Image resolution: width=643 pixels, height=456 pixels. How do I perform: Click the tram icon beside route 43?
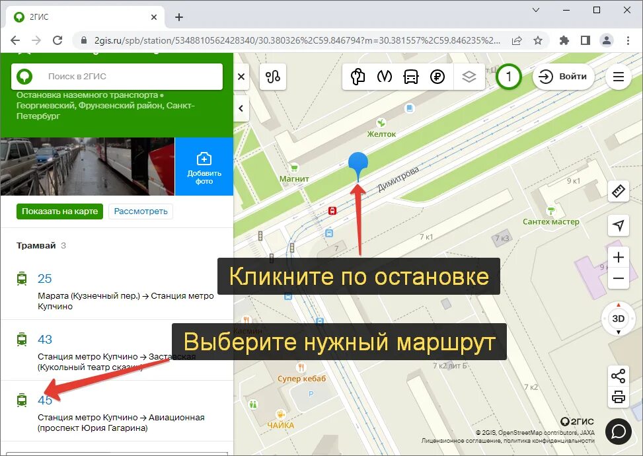pyautogui.click(x=22, y=339)
